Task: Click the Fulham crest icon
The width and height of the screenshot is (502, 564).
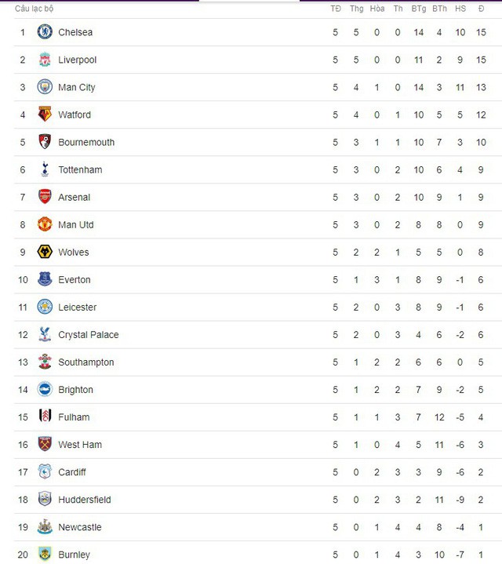Action: [45, 417]
